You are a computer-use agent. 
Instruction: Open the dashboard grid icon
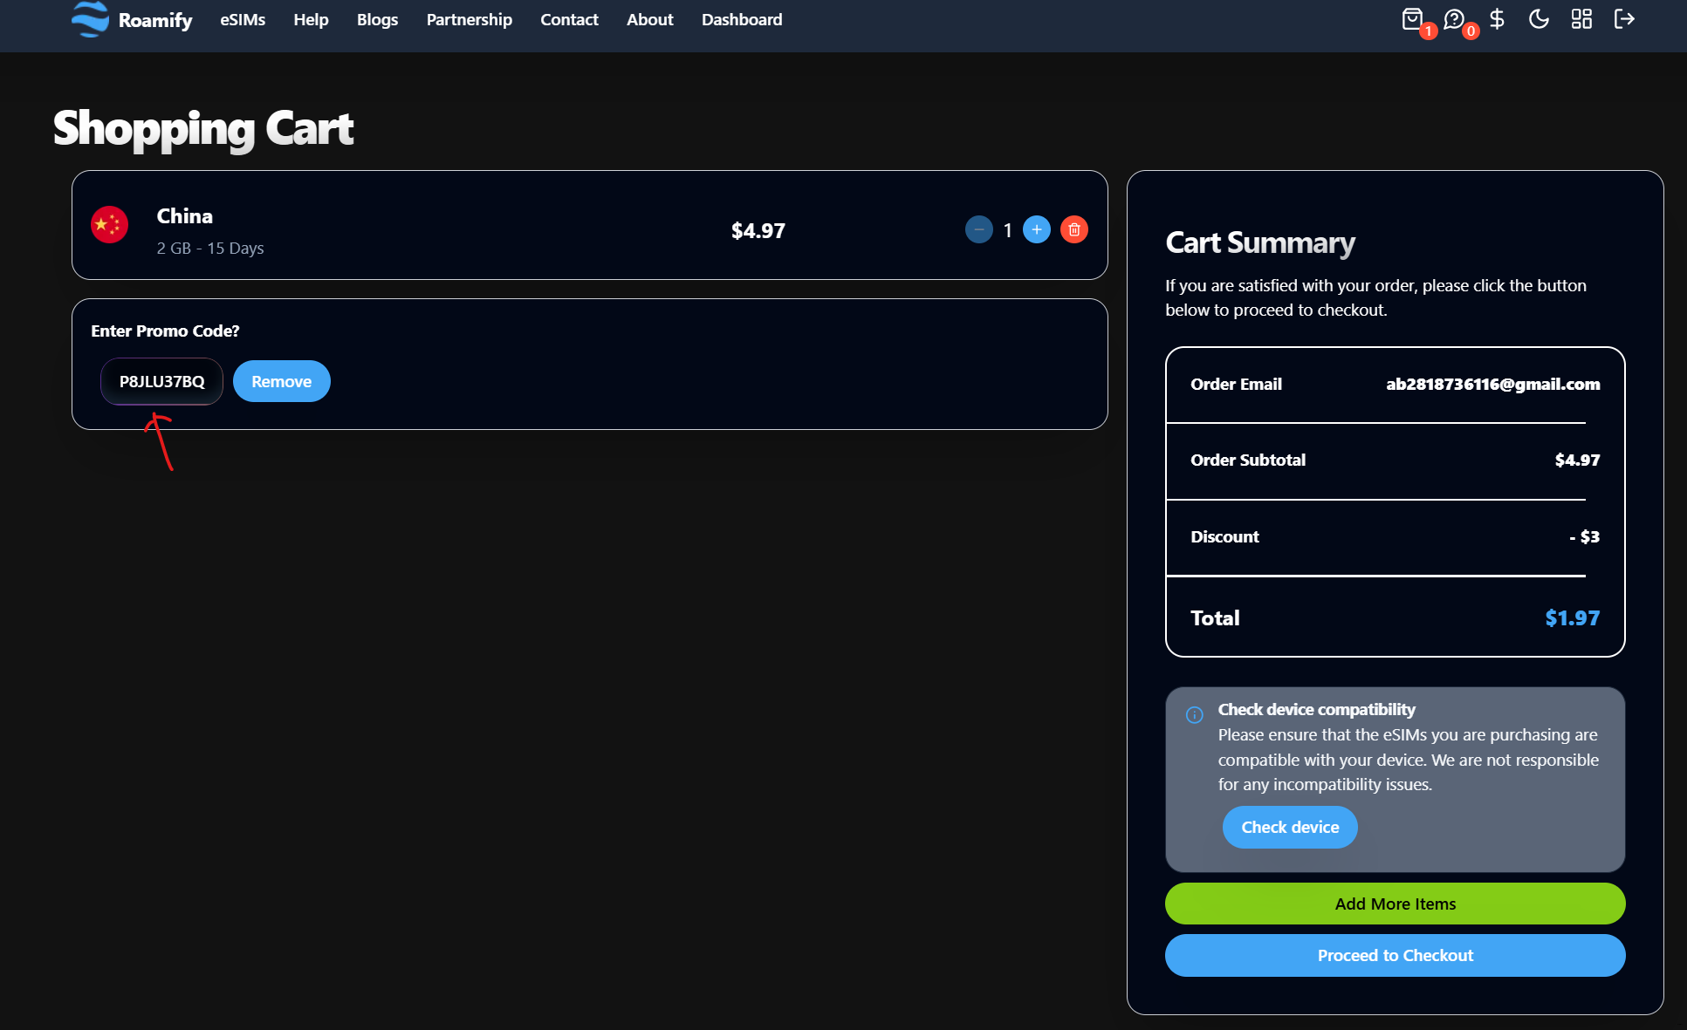(x=1581, y=19)
